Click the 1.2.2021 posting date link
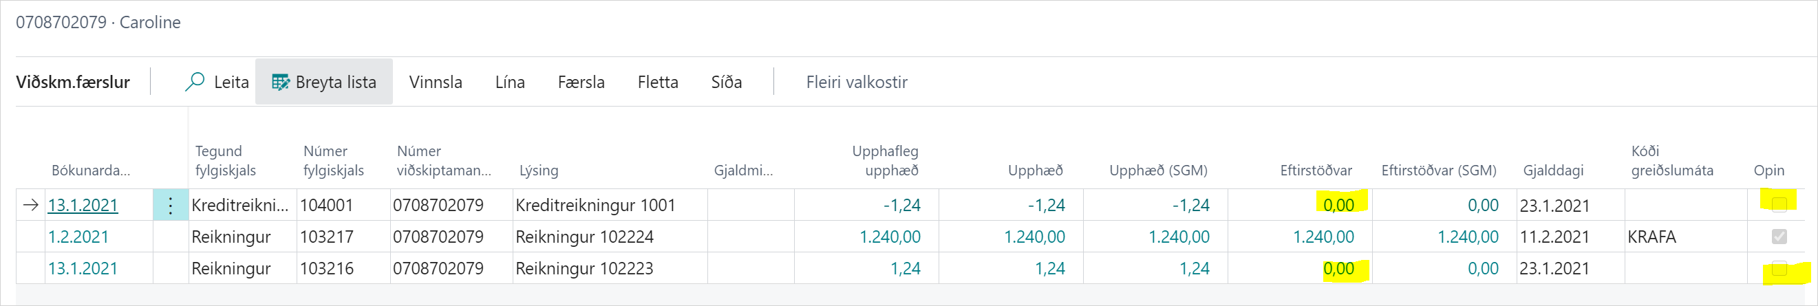The width and height of the screenshot is (1818, 306). point(78,237)
